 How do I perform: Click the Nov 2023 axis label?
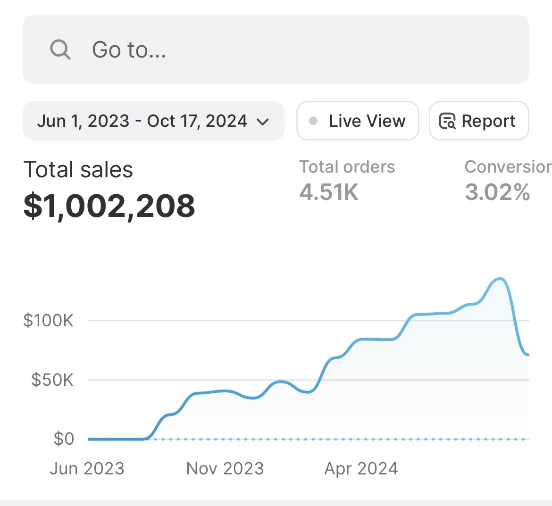click(x=225, y=469)
